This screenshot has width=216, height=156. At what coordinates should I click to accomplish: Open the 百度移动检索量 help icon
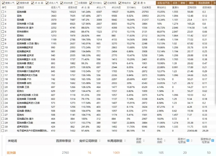point(213,140)
